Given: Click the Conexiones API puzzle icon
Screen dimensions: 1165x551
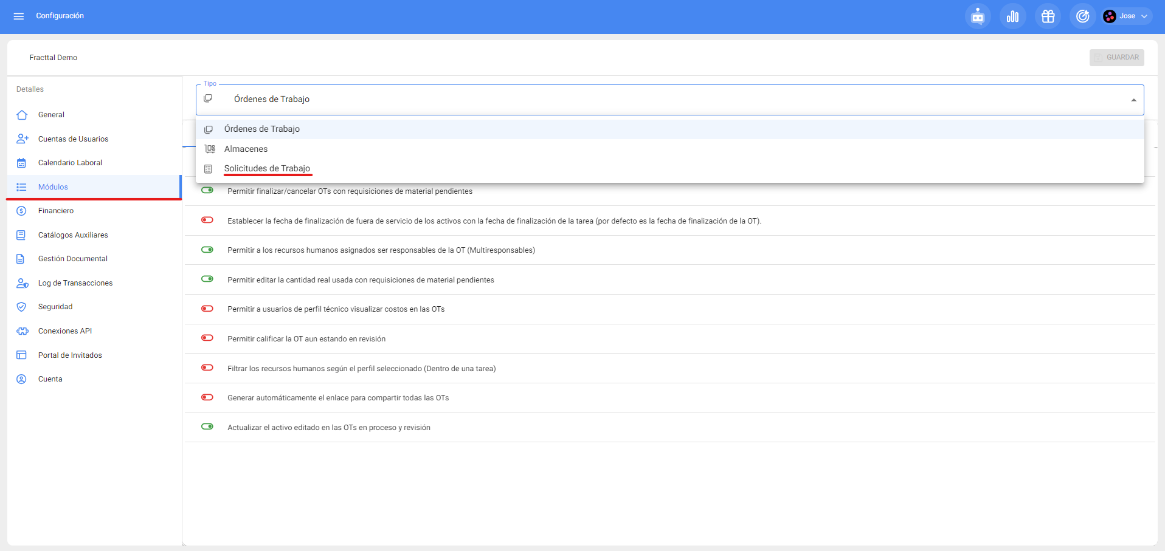Looking at the screenshot, I should point(22,331).
